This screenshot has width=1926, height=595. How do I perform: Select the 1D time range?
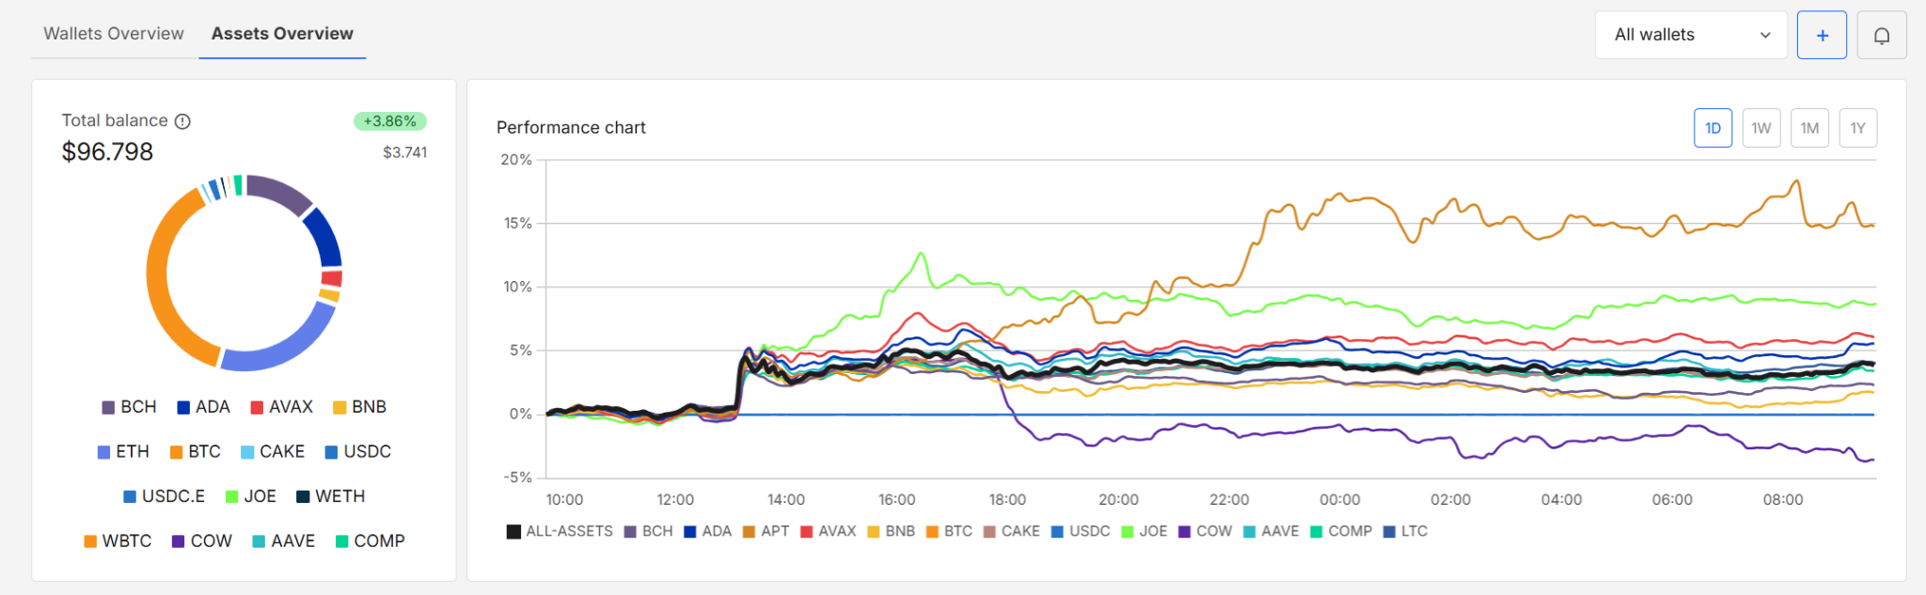point(1713,129)
